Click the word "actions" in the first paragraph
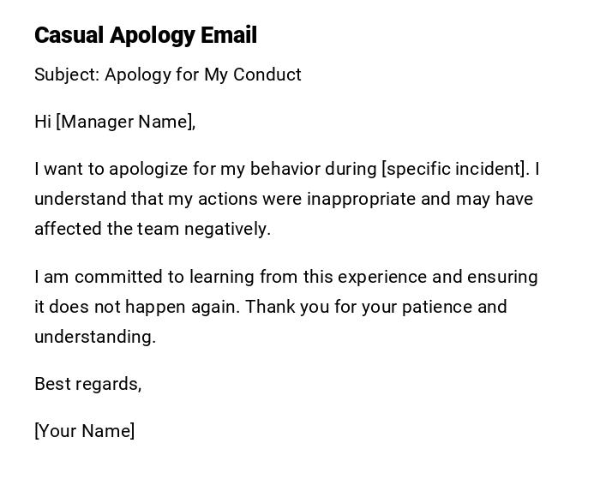 point(225,199)
